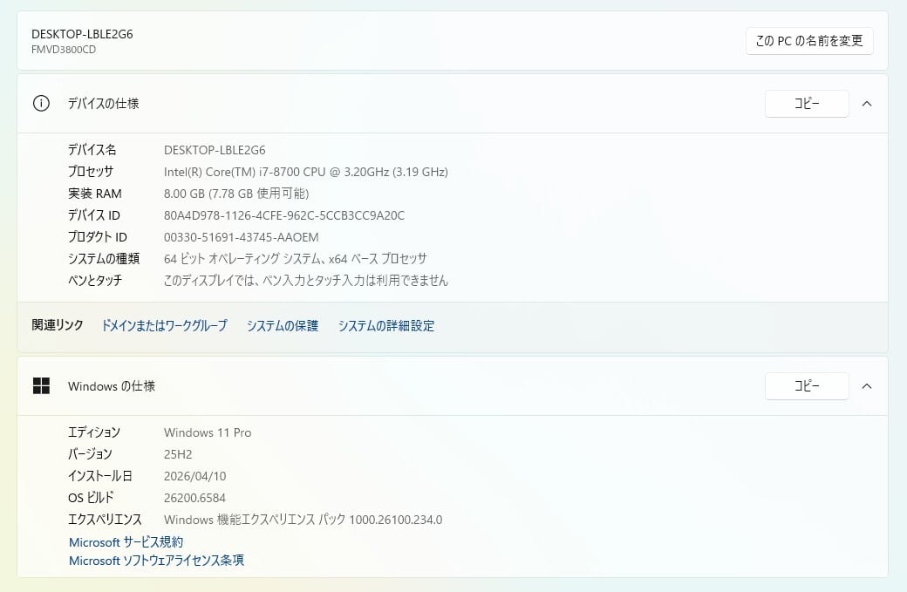Click the 関連リンク label
The image size is (907, 592).
58,325
